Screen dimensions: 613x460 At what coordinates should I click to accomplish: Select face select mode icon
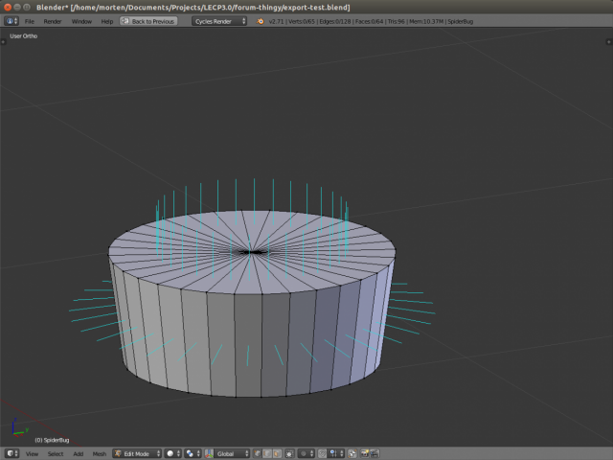coord(276,453)
